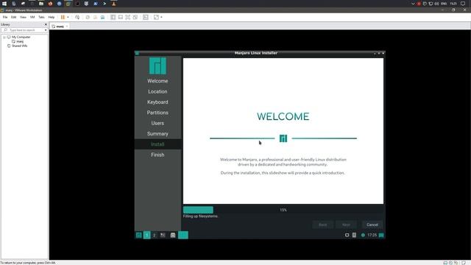Click the send Ctrl+Alt+Del toolbar icon
Screen dimensions: 471x265
(77, 17)
